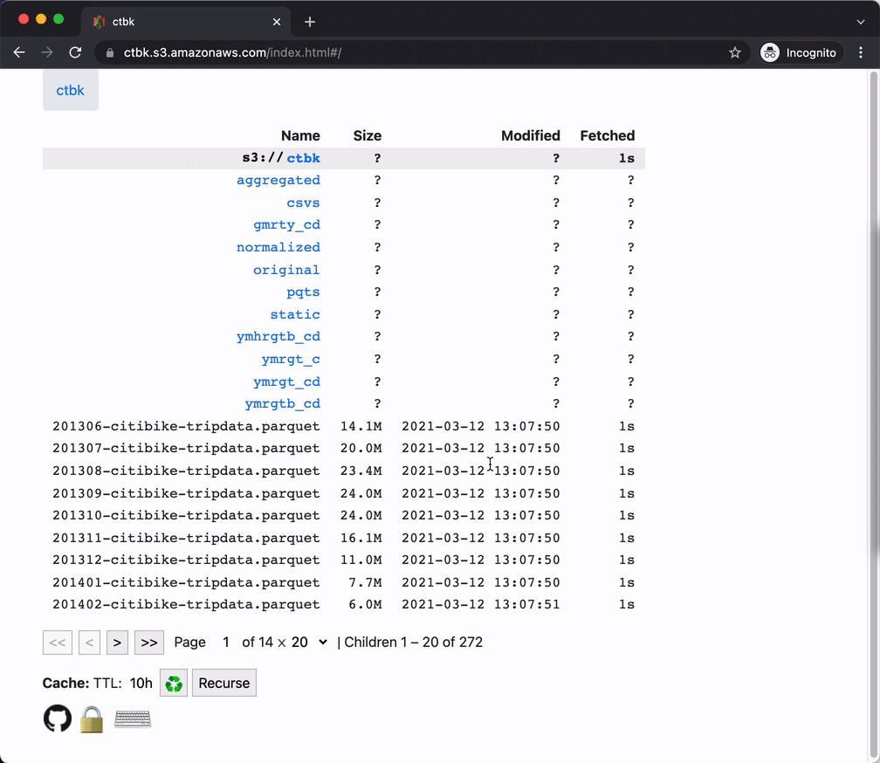The image size is (880, 763).
Task: Click the Size column header
Action: (367, 136)
